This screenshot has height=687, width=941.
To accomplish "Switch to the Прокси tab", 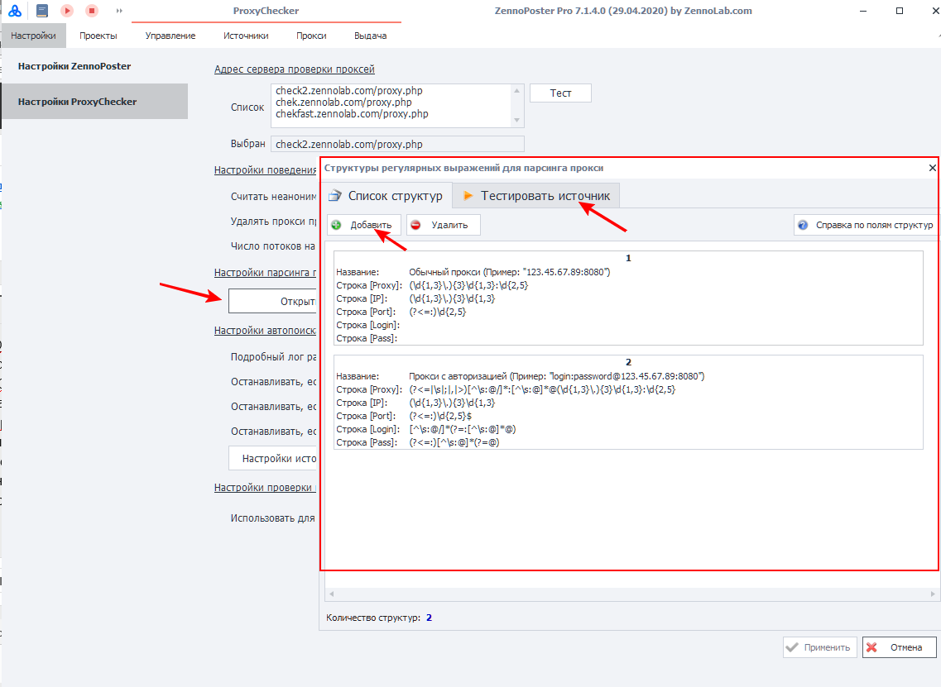I will [311, 36].
